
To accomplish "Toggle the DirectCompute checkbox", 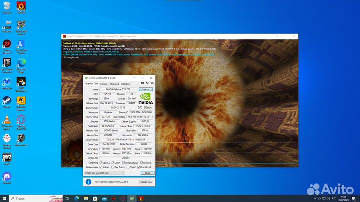I will point(124,163).
